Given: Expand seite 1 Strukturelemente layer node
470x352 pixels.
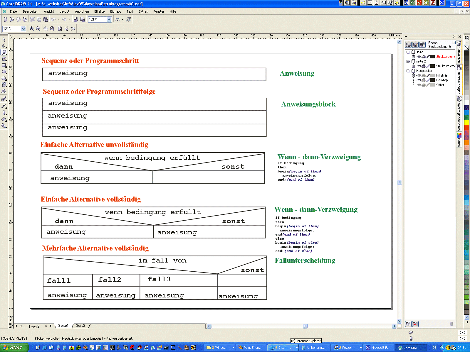Looking at the screenshot, I should click(413, 57).
